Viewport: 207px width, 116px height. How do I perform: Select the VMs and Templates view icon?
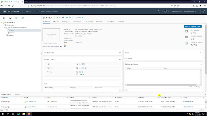coord(10,18)
